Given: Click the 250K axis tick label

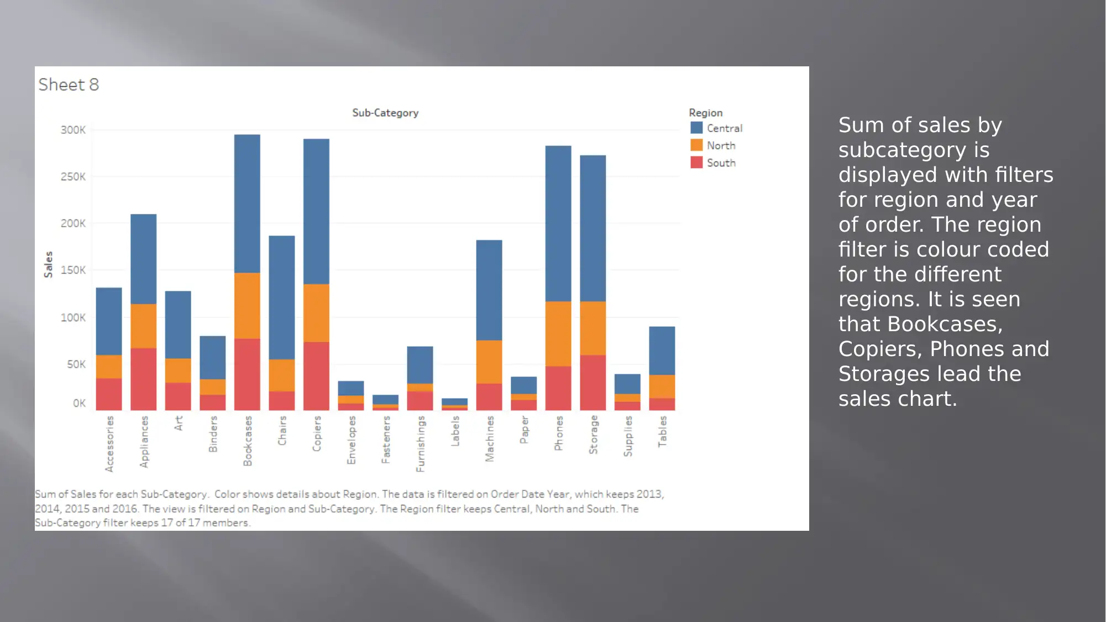Looking at the screenshot, I should coord(73,177).
